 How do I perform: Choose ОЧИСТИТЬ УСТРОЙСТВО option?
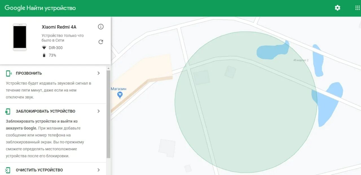(39, 170)
